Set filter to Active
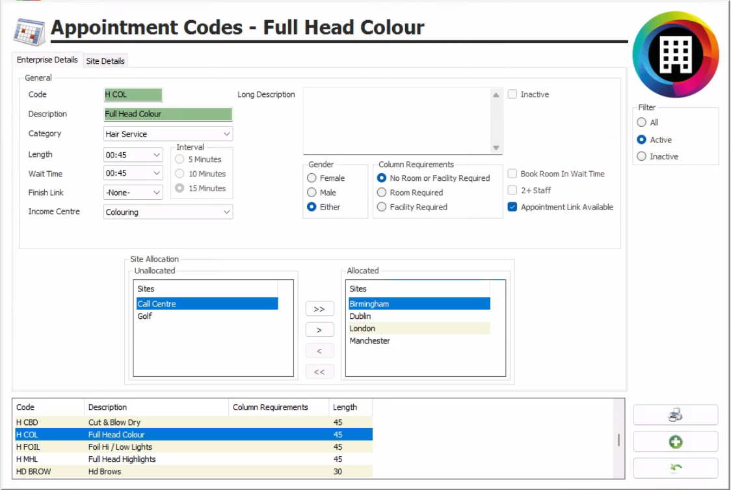The image size is (731, 490). click(641, 139)
